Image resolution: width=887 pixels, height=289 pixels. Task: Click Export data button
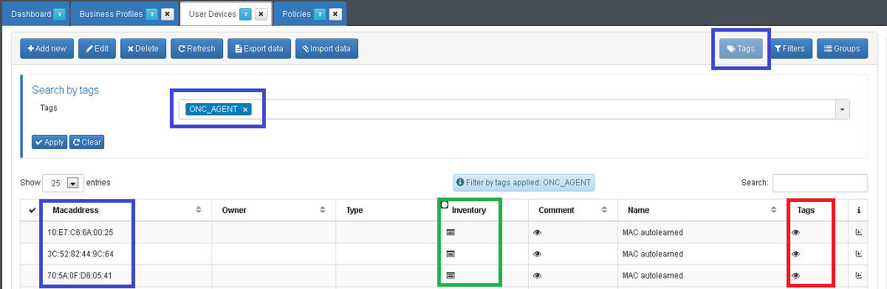[x=259, y=49]
